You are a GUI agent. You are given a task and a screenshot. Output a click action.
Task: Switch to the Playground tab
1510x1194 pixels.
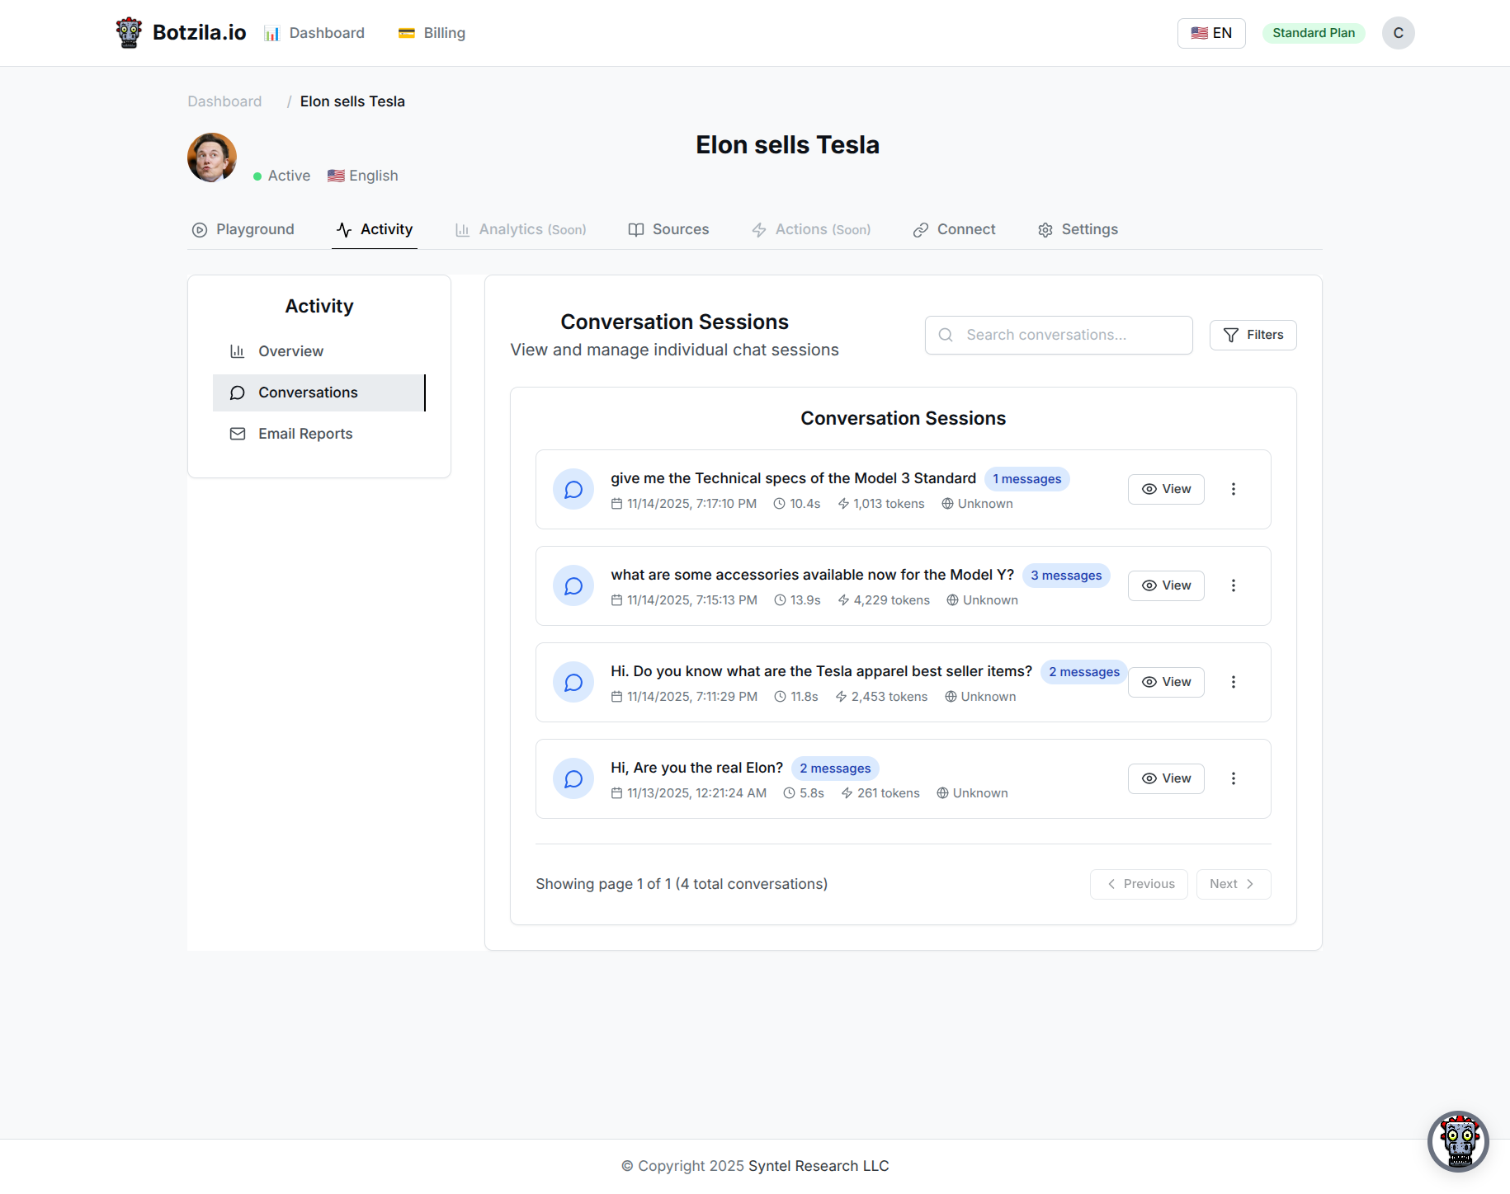click(x=243, y=229)
